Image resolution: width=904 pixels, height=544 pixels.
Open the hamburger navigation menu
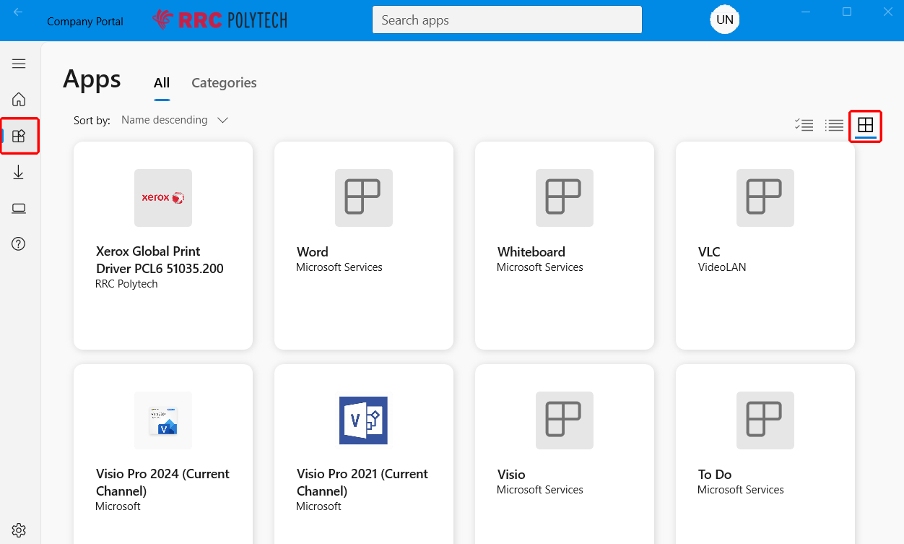coord(19,64)
